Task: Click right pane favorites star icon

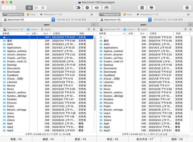Action: 190,29
